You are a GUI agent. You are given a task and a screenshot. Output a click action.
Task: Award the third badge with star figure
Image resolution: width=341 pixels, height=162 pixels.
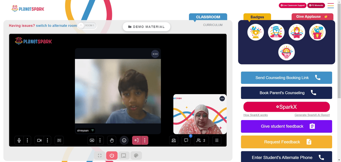(297, 32)
